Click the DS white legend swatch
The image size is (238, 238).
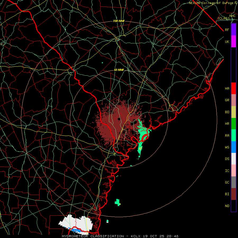point(234,159)
